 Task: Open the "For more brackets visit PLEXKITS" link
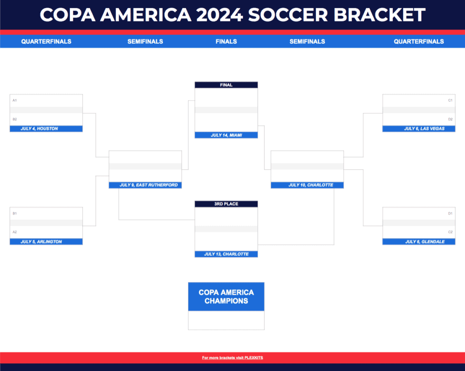232,358
